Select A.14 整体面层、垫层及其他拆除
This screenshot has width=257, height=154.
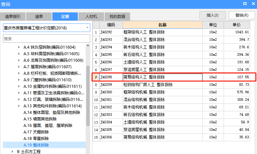click(52, 113)
